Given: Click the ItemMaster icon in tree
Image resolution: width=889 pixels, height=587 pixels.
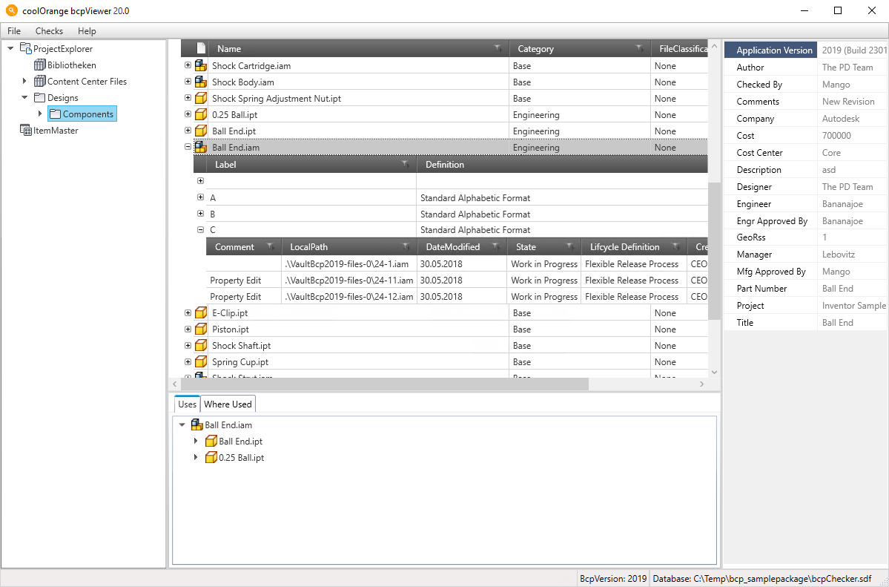Looking at the screenshot, I should point(26,131).
